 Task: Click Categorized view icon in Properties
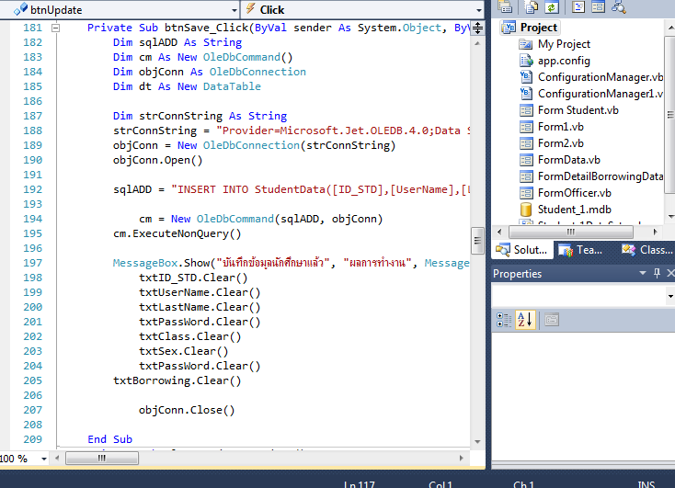[x=504, y=320]
